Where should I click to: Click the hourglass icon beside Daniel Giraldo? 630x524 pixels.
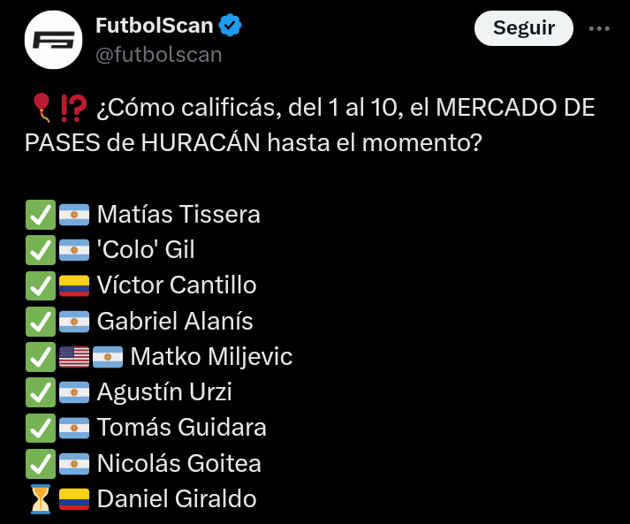click(41, 499)
